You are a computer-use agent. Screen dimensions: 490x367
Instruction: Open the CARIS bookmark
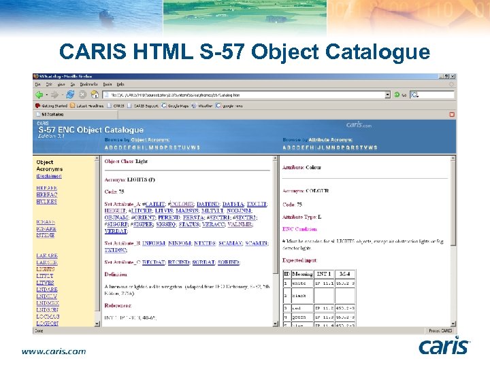pos(115,106)
